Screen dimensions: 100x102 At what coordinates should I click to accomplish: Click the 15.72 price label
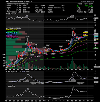[29, 50]
